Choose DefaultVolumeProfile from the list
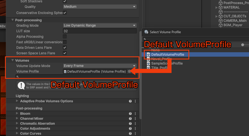Screen dimensions: 249x136 [167, 54]
